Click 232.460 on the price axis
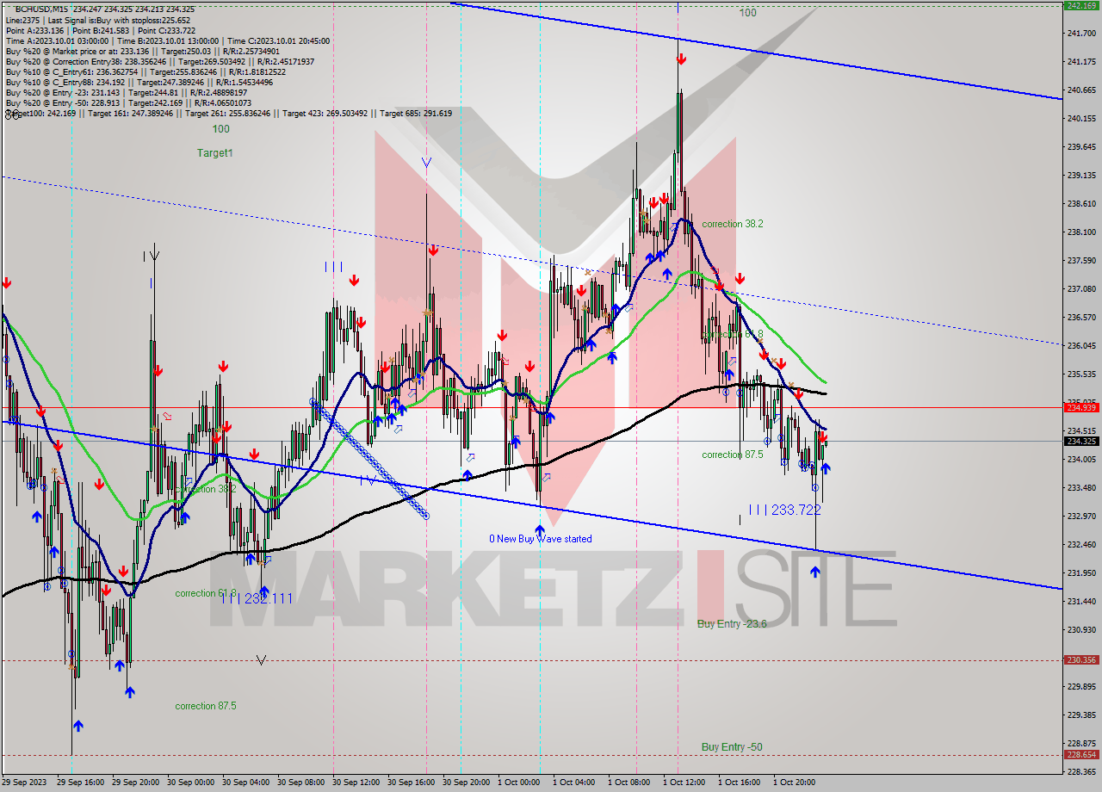This screenshot has height=792, width=1102. coord(1081,545)
